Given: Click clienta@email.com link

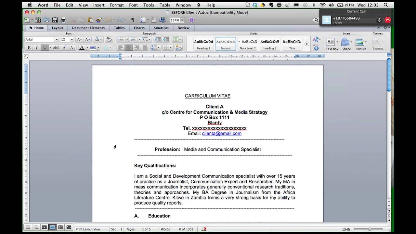Looking at the screenshot, I should (222, 134).
